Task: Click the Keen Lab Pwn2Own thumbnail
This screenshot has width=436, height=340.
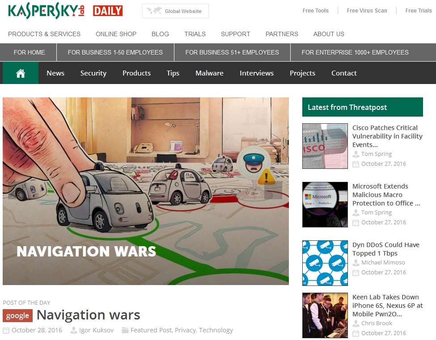Action: point(325,315)
